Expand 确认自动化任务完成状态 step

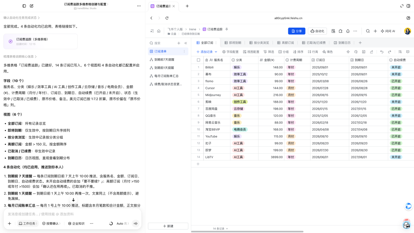pyautogui.click(x=21, y=18)
